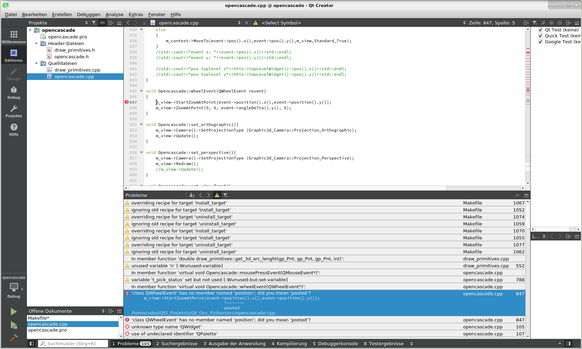The height and width of the screenshot is (349, 582).
Task: Open the Projekte mode with wrench icon
Action: (x=14, y=111)
